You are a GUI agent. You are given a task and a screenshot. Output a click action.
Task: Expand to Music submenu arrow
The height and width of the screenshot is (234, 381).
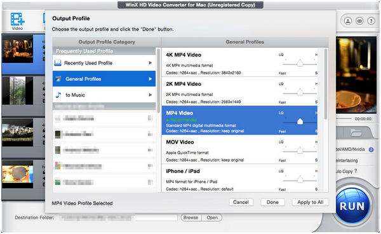(150, 95)
